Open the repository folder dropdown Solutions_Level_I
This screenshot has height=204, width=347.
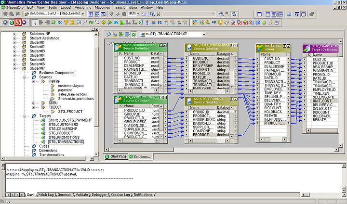83,14
